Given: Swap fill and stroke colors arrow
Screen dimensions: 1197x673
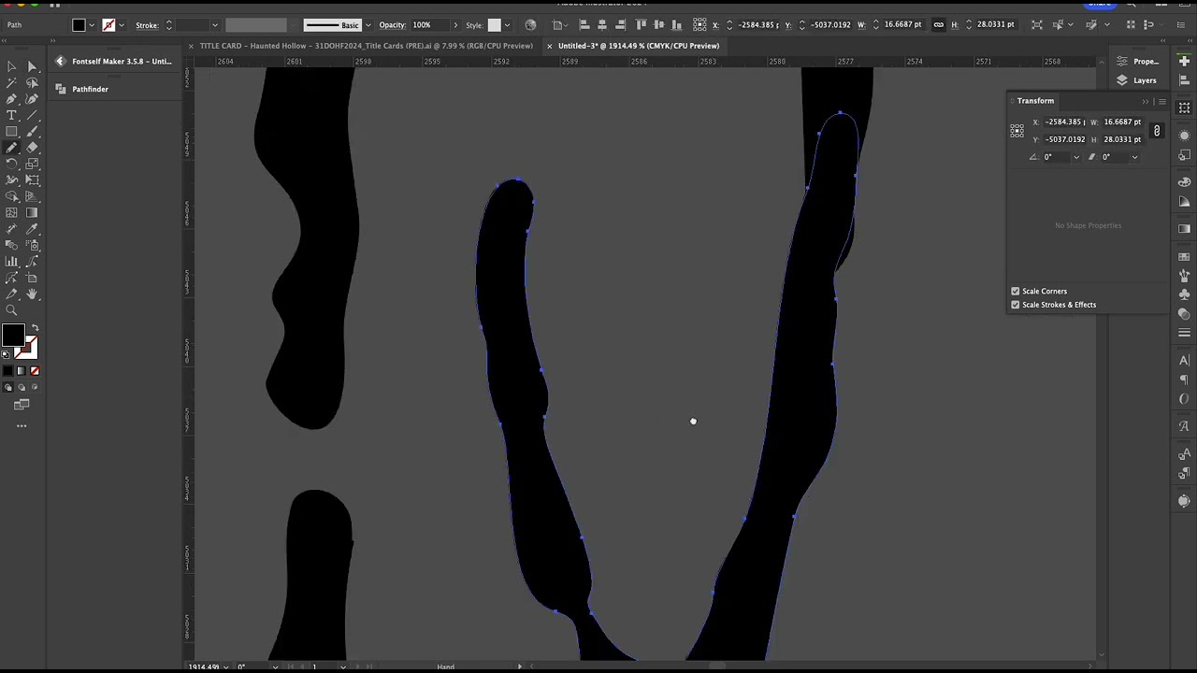Looking at the screenshot, I should point(35,327).
